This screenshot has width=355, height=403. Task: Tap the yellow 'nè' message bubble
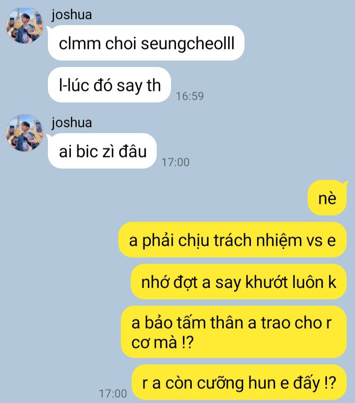click(327, 198)
